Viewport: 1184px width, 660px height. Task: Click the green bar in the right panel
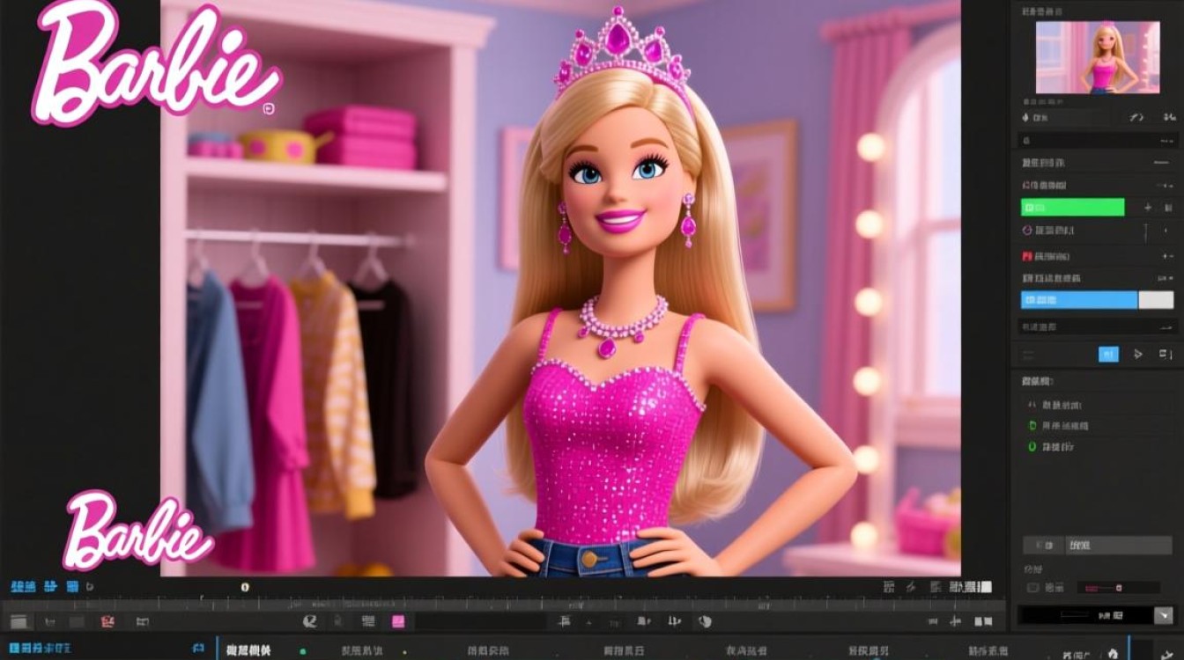[1072, 208]
